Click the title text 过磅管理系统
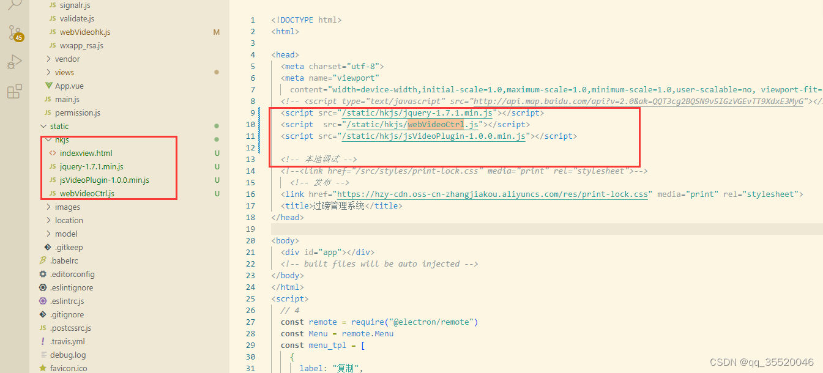Screen dimensions: 823x373 coord(338,205)
